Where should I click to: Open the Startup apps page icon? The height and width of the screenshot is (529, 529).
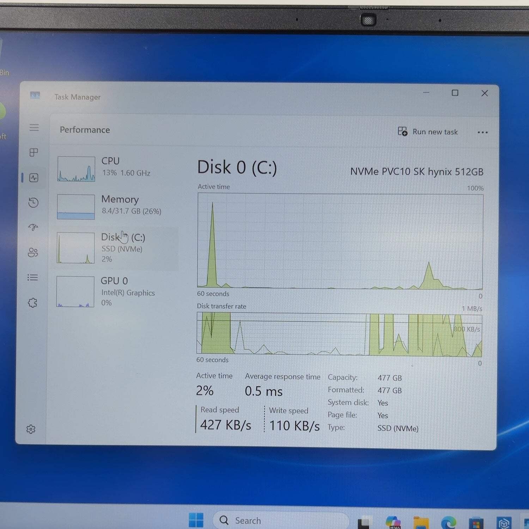click(33, 227)
